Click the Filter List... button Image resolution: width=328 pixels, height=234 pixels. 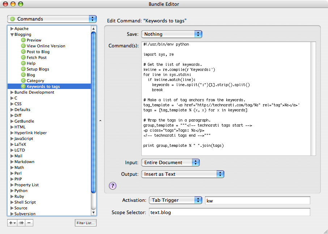[86, 223]
